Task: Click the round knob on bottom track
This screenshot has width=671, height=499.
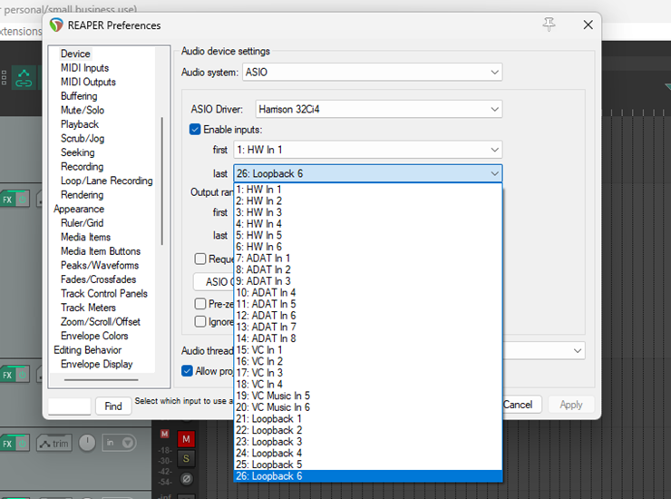Action: (x=87, y=443)
